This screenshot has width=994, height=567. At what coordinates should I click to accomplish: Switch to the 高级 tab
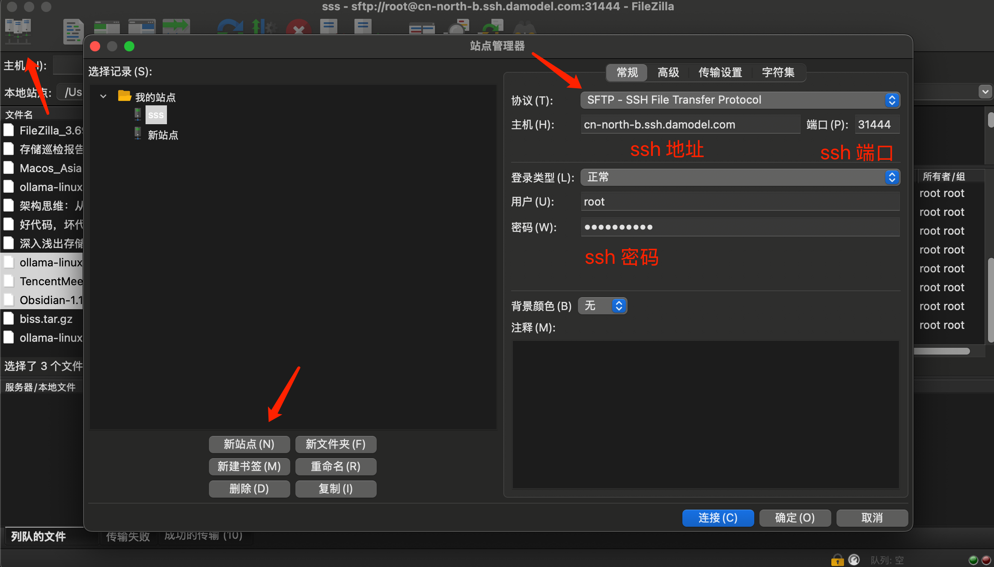pos(668,72)
